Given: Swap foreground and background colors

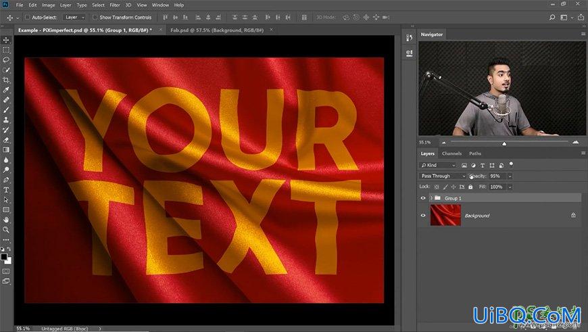Looking at the screenshot, I should 9,249.
